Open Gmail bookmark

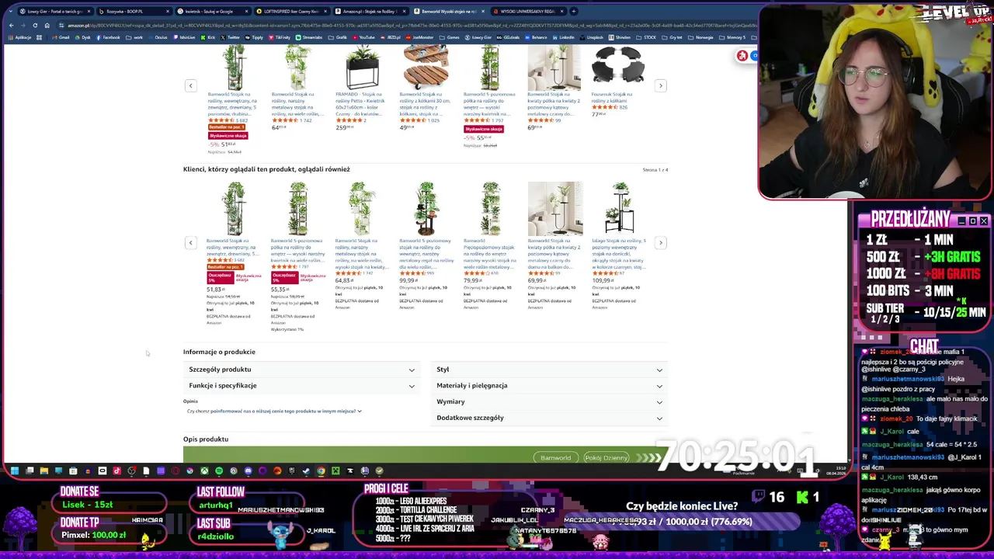tap(61, 37)
